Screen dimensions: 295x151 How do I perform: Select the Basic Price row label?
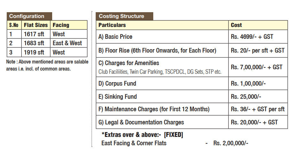(115, 37)
